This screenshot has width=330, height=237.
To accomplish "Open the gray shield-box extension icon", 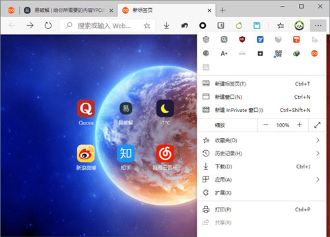I will [x=220, y=26].
